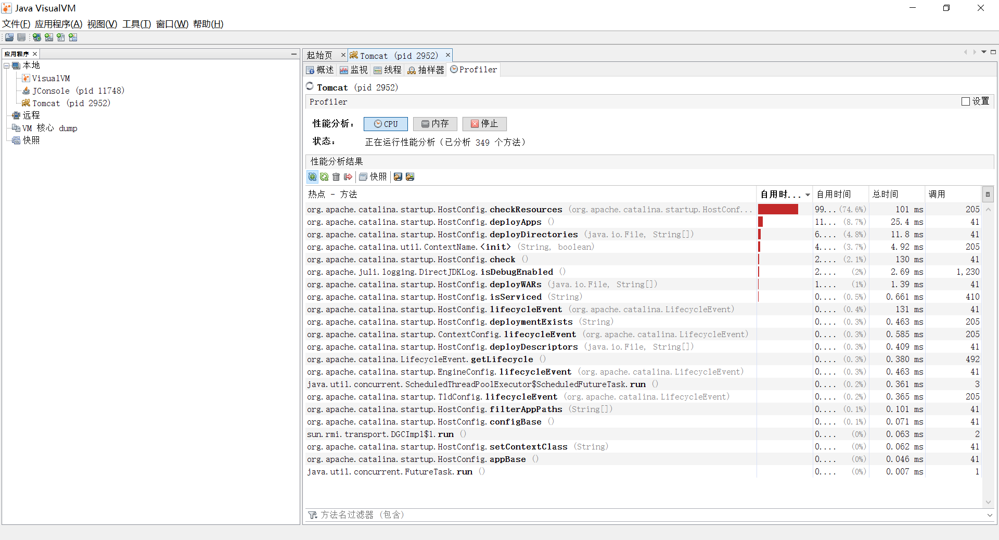Minimize the 应用程序 side panel
This screenshot has width=999, height=540.
[x=294, y=54]
